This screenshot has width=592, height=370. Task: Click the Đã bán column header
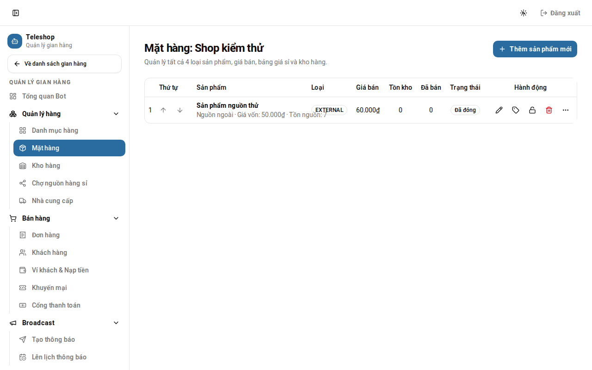click(x=431, y=87)
